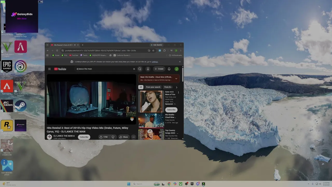Viewport: 332px width, 187px height.
Task: Click Ask Gemini in Chrome title bar
Action: (x=156, y=45)
